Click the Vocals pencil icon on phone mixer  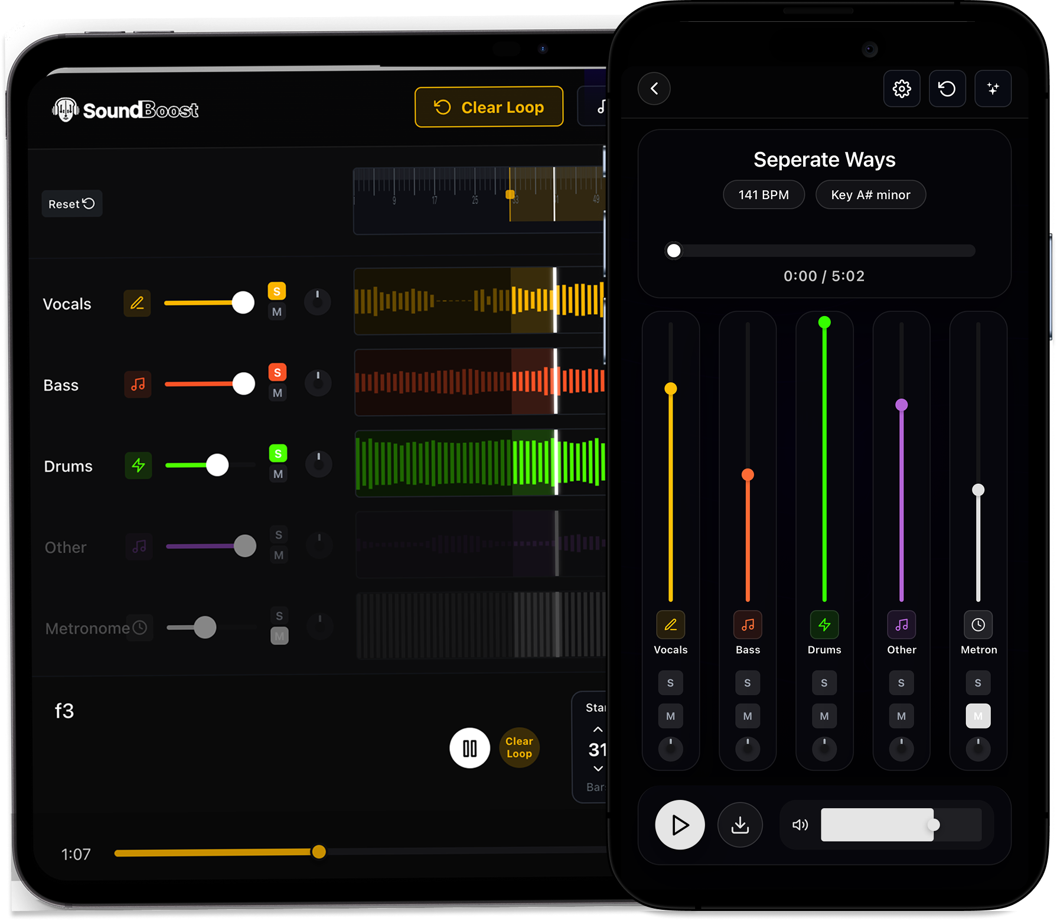click(x=671, y=624)
